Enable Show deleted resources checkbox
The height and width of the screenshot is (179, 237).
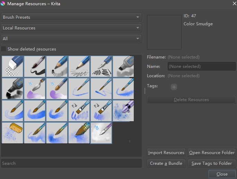[x=4, y=49]
